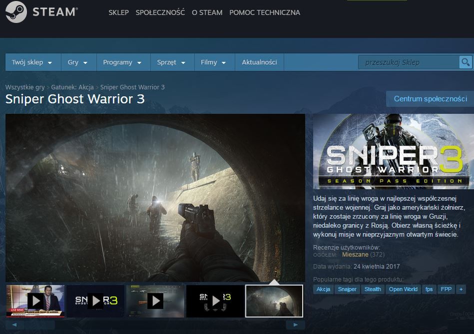Play the news broadcast trailer thumbnail
This screenshot has width=474, height=334.
[35, 301]
